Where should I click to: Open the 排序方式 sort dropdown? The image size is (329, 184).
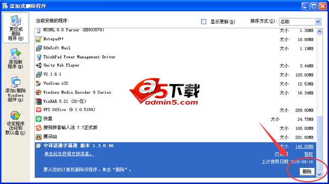(x=300, y=22)
